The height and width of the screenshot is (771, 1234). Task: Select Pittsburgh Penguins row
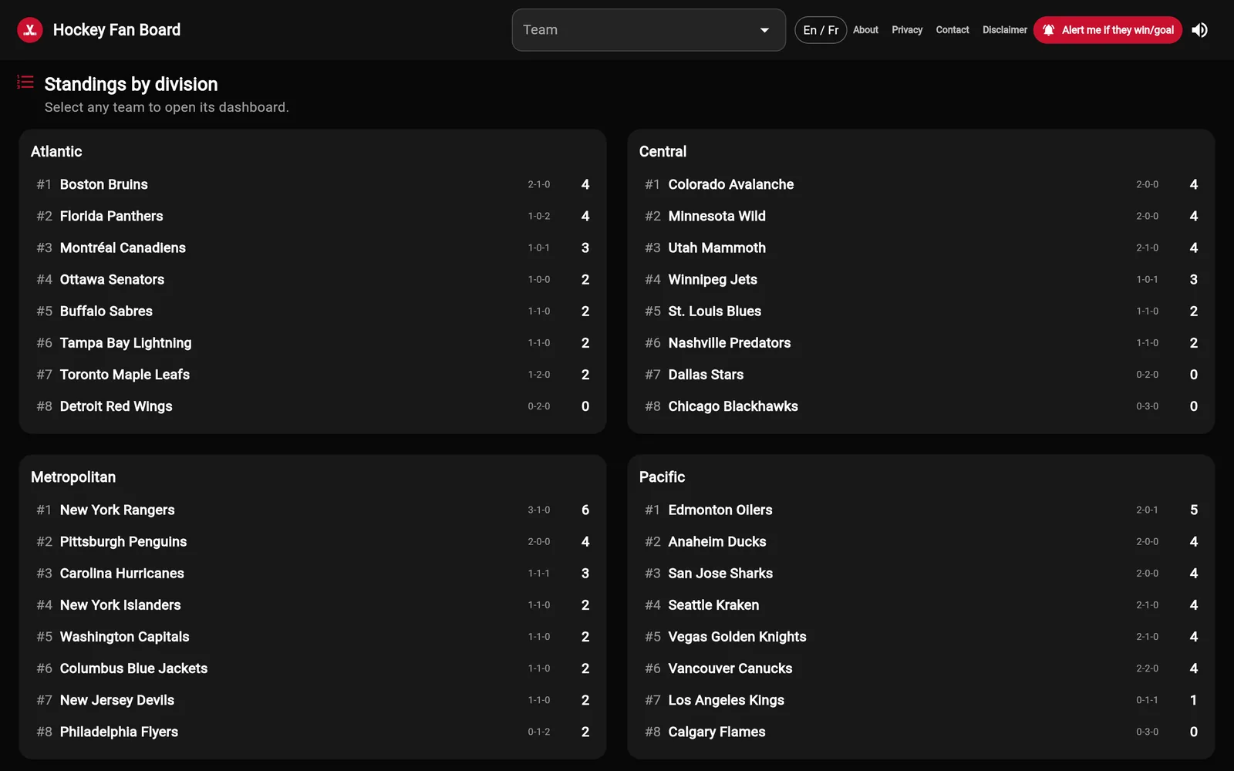coord(312,541)
